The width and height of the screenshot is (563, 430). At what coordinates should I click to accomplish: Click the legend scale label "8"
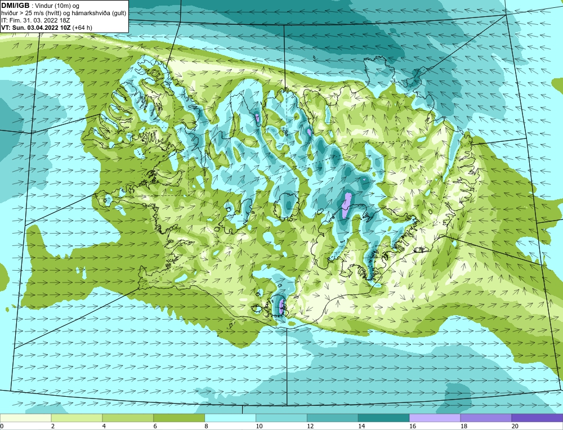(207, 427)
